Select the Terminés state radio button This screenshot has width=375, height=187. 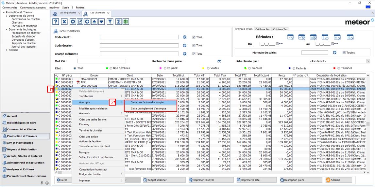[339, 68]
